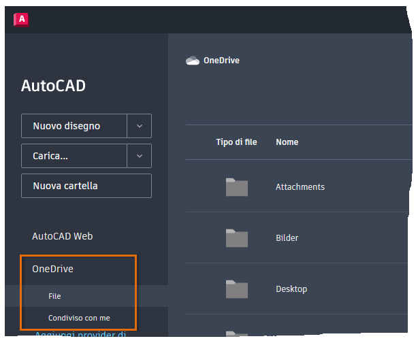Click the OneDrive cloud icon in header

click(x=193, y=61)
